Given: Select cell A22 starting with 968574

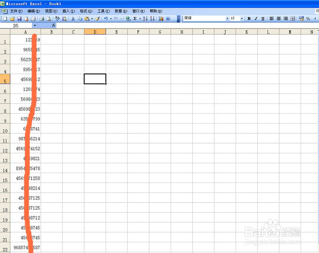Looking at the screenshot, I should 26,247.
